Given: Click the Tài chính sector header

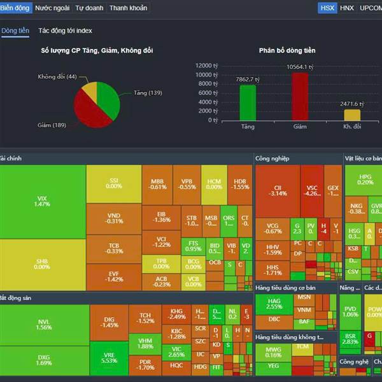Looking at the screenshot, I should click(x=126, y=159).
